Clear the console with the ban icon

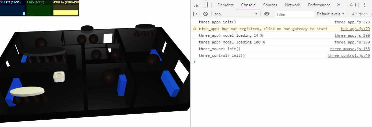[205, 14]
